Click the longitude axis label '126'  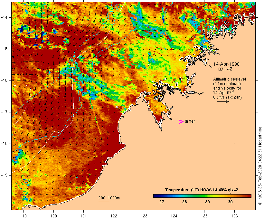click(234, 216)
